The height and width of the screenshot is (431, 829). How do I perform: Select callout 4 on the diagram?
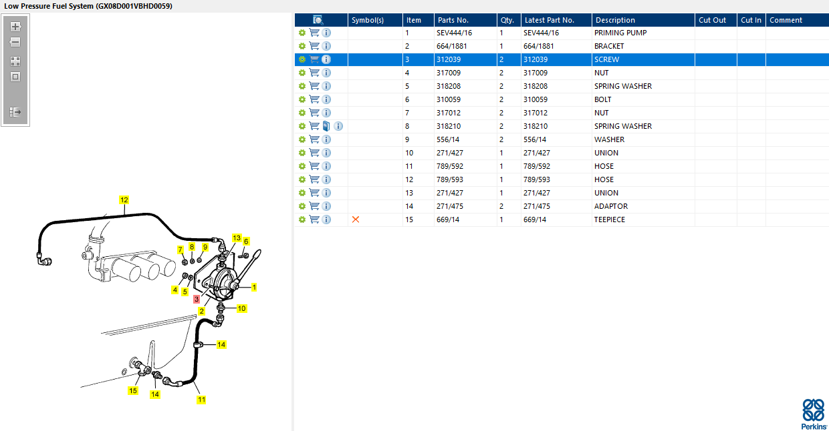click(175, 290)
